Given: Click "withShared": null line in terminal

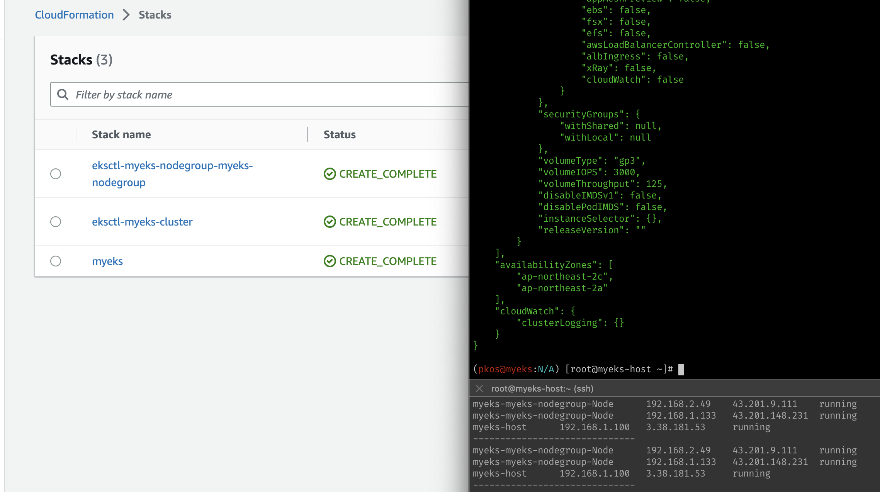Looking at the screenshot, I should pos(611,126).
